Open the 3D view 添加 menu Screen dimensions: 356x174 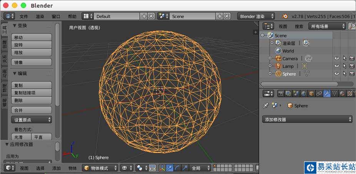click(56, 168)
